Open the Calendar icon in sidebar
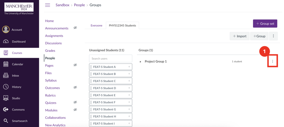This screenshot has height=127, width=284. coord(6,64)
